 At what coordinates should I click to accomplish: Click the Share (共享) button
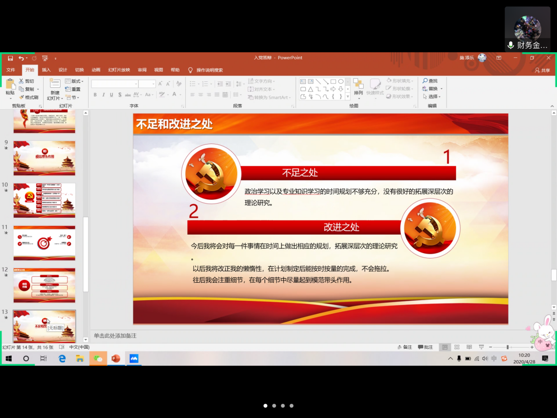pos(542,70)
